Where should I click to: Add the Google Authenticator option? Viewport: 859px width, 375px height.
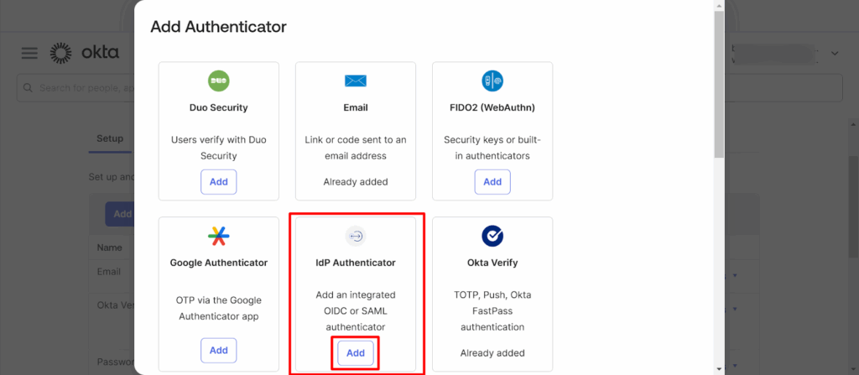219,351
